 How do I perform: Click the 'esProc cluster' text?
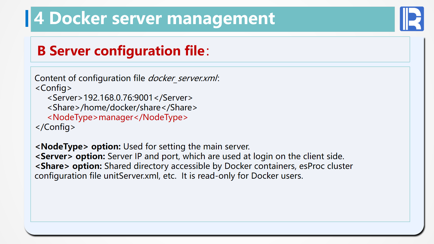(326, 166)
